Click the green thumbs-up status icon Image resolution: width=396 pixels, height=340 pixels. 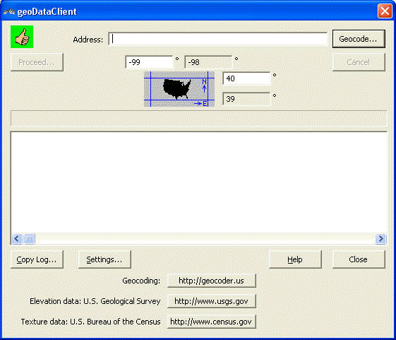(22, 37)
